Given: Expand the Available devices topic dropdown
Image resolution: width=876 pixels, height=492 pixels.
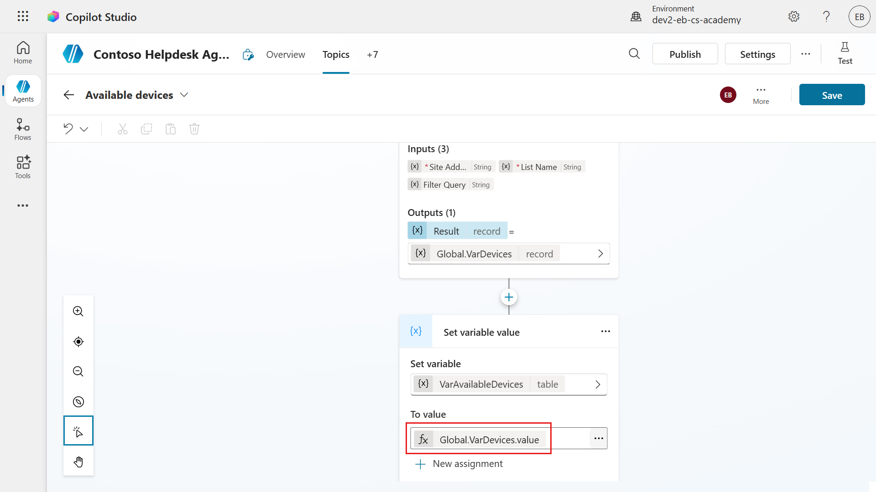Looking at the screenshot, I should coord(184,95).
